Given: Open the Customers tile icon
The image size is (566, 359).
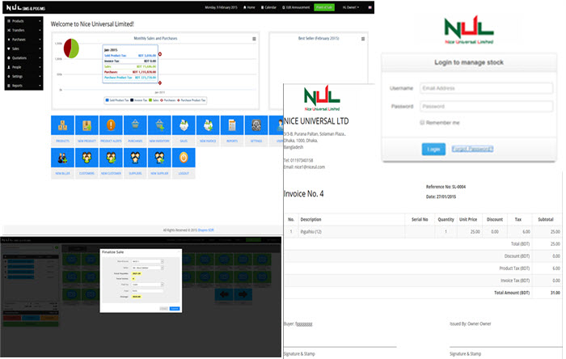Looking at the screenshot, I should 87,158.
